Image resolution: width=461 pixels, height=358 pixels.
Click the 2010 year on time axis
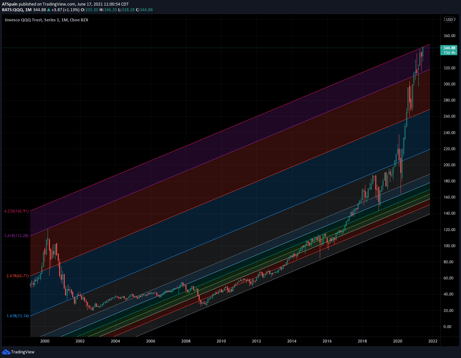pyautogui.click(x=221, y=341)
